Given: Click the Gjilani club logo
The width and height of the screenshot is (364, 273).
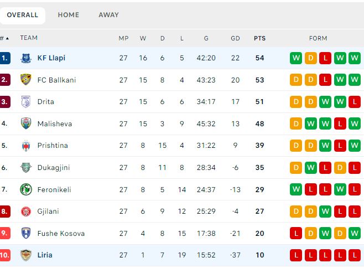Looking at the screenshot, I should pos(26,211).
